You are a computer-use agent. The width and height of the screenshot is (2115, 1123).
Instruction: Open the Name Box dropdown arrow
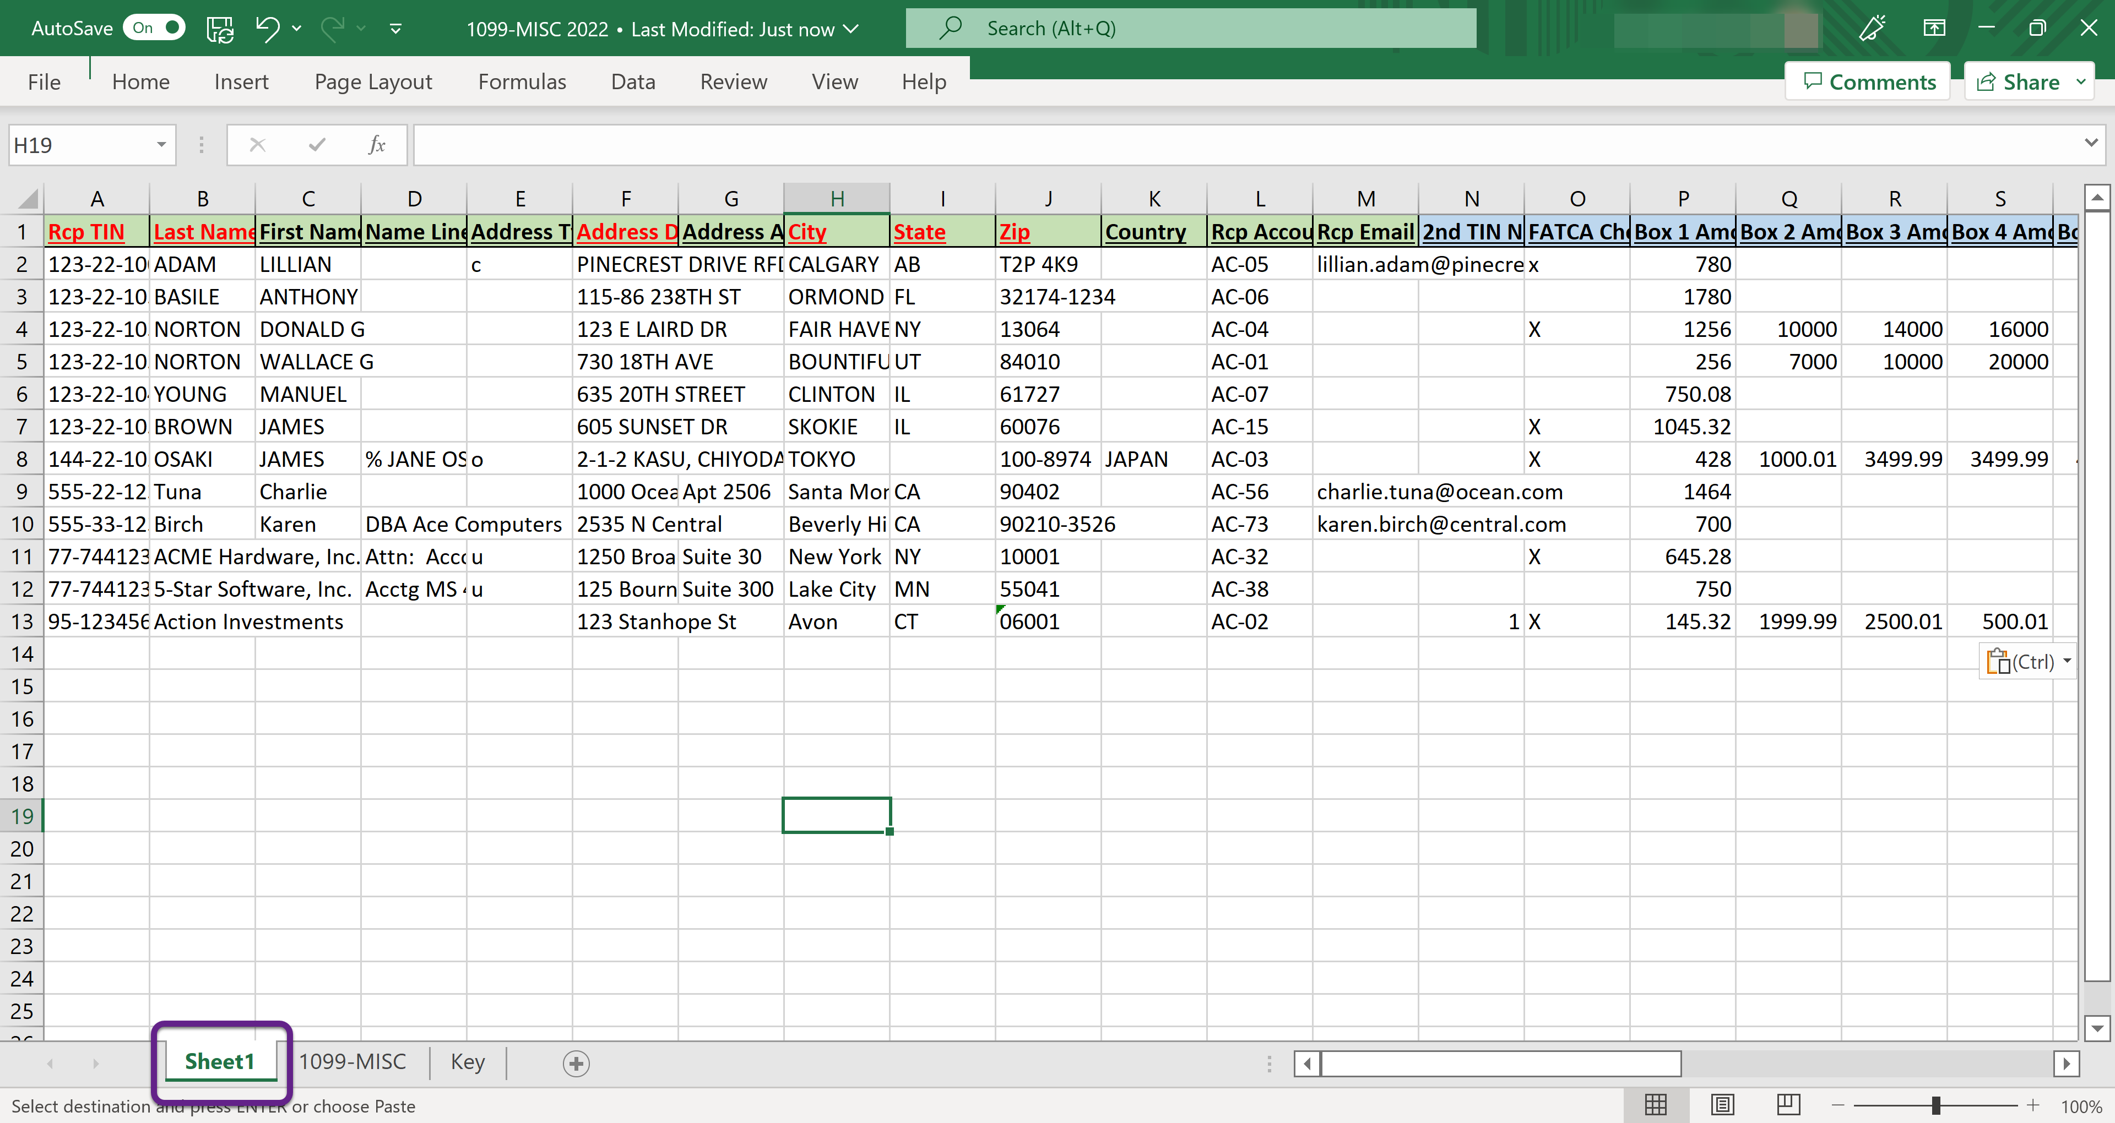pos(161,145)
